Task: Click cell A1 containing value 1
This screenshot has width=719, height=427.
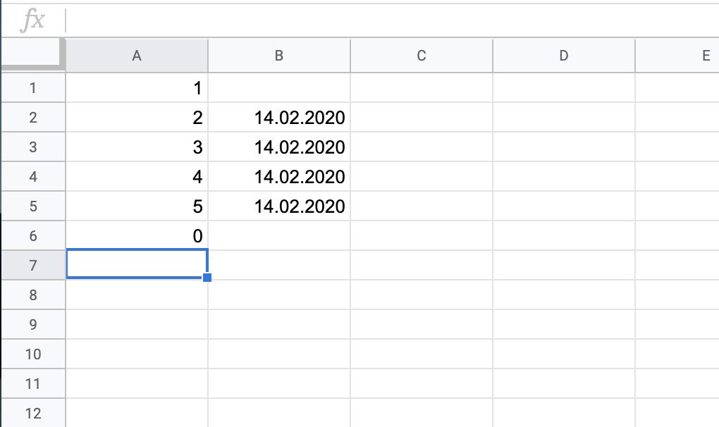Action: click(x=137, y=88)
